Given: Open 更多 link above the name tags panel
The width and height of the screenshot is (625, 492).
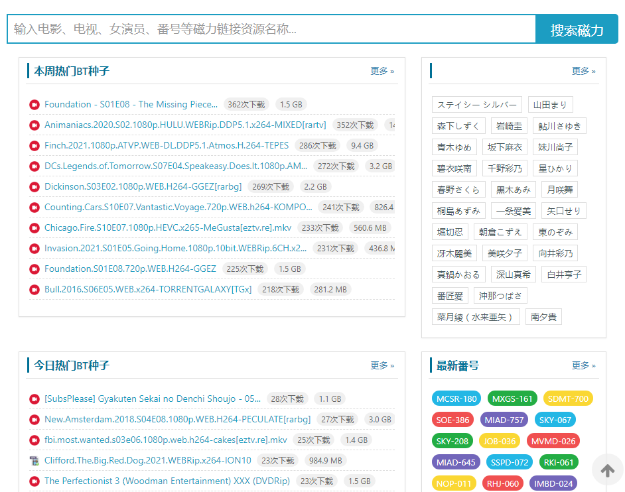Looking at the screenshot, I should pos(584,71).
